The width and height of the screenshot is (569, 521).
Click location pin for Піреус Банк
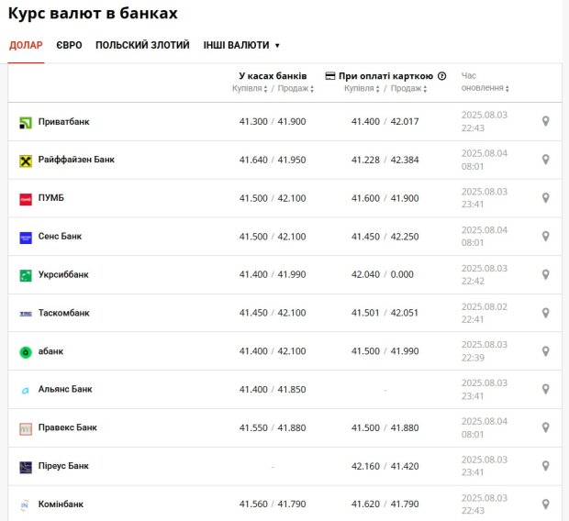(545, 466)
